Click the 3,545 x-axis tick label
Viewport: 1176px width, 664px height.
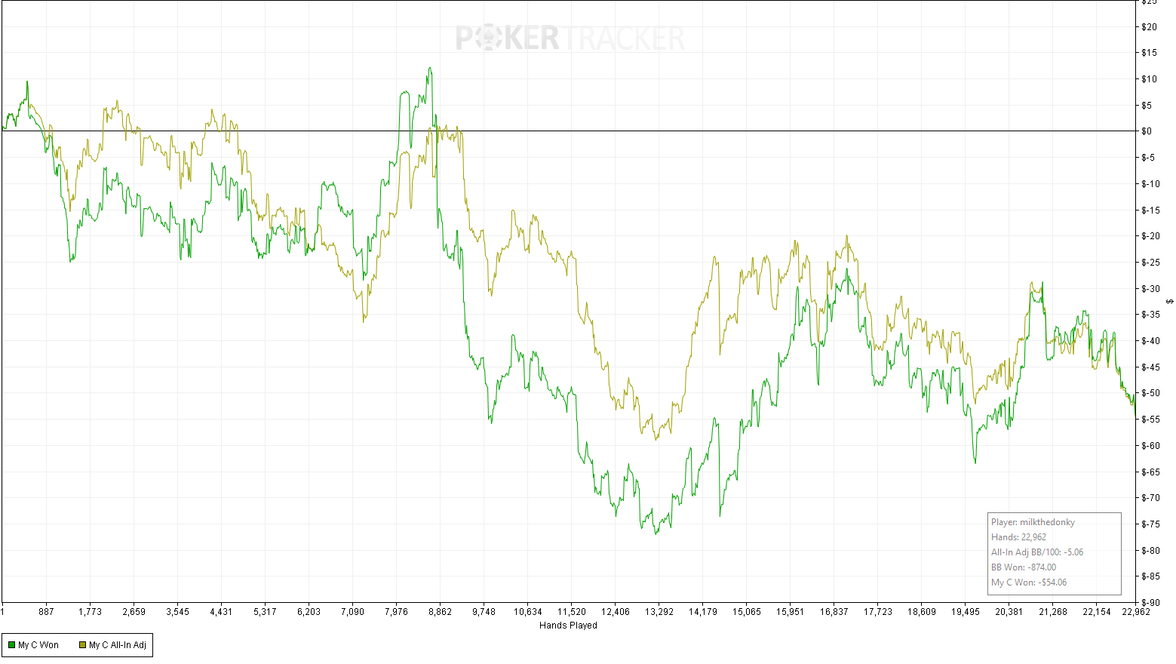tap(177, 612)
